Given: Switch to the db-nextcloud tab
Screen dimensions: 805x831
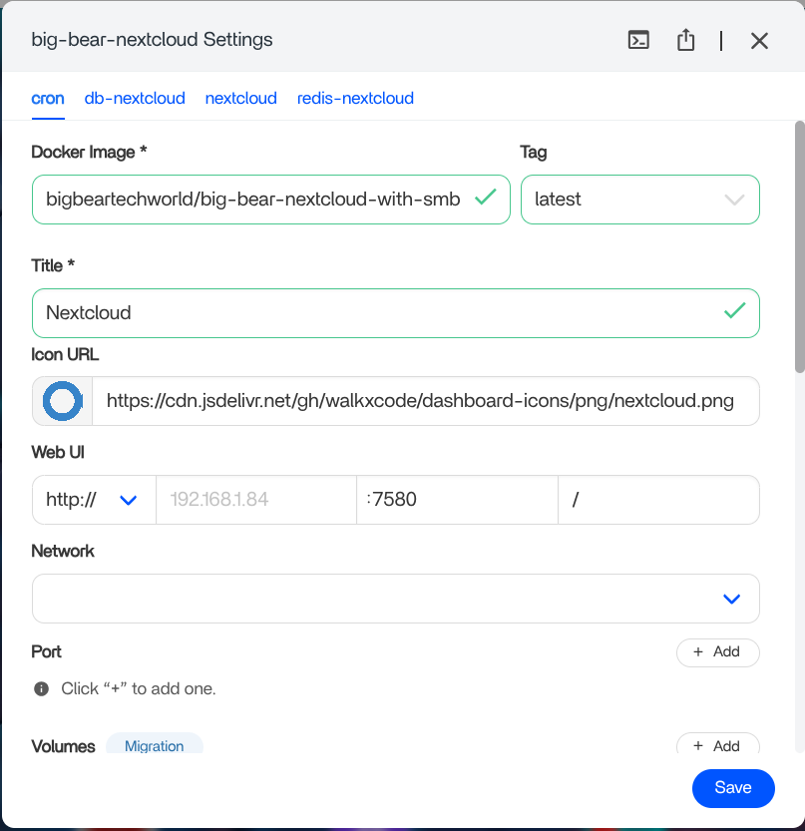Looking at the screenshot, I should 135,98.
